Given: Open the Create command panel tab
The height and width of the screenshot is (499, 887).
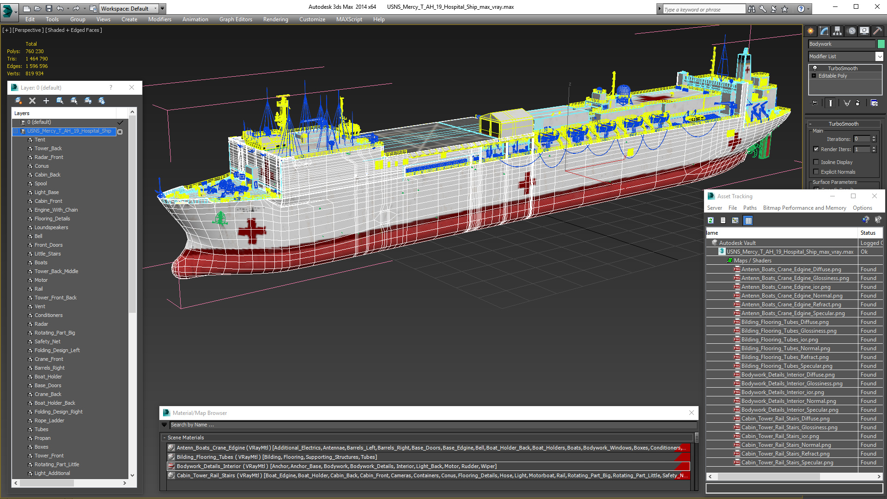Looking at the screenshot, I should coord(811,31).
